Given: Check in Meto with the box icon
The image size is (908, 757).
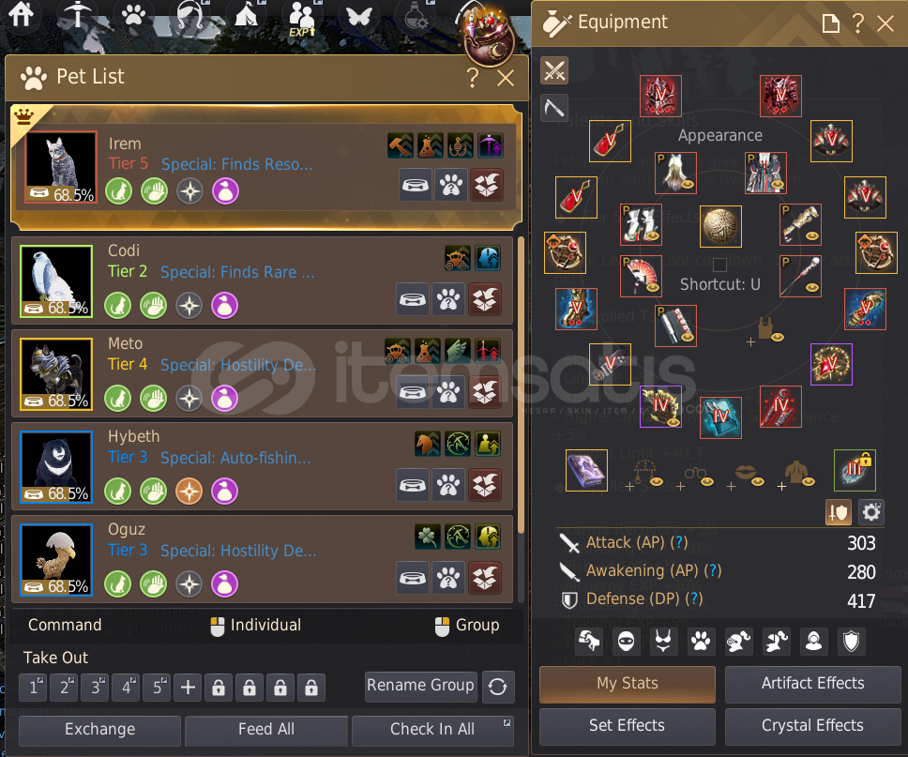Looking at the screenshot, I should 485,393.
